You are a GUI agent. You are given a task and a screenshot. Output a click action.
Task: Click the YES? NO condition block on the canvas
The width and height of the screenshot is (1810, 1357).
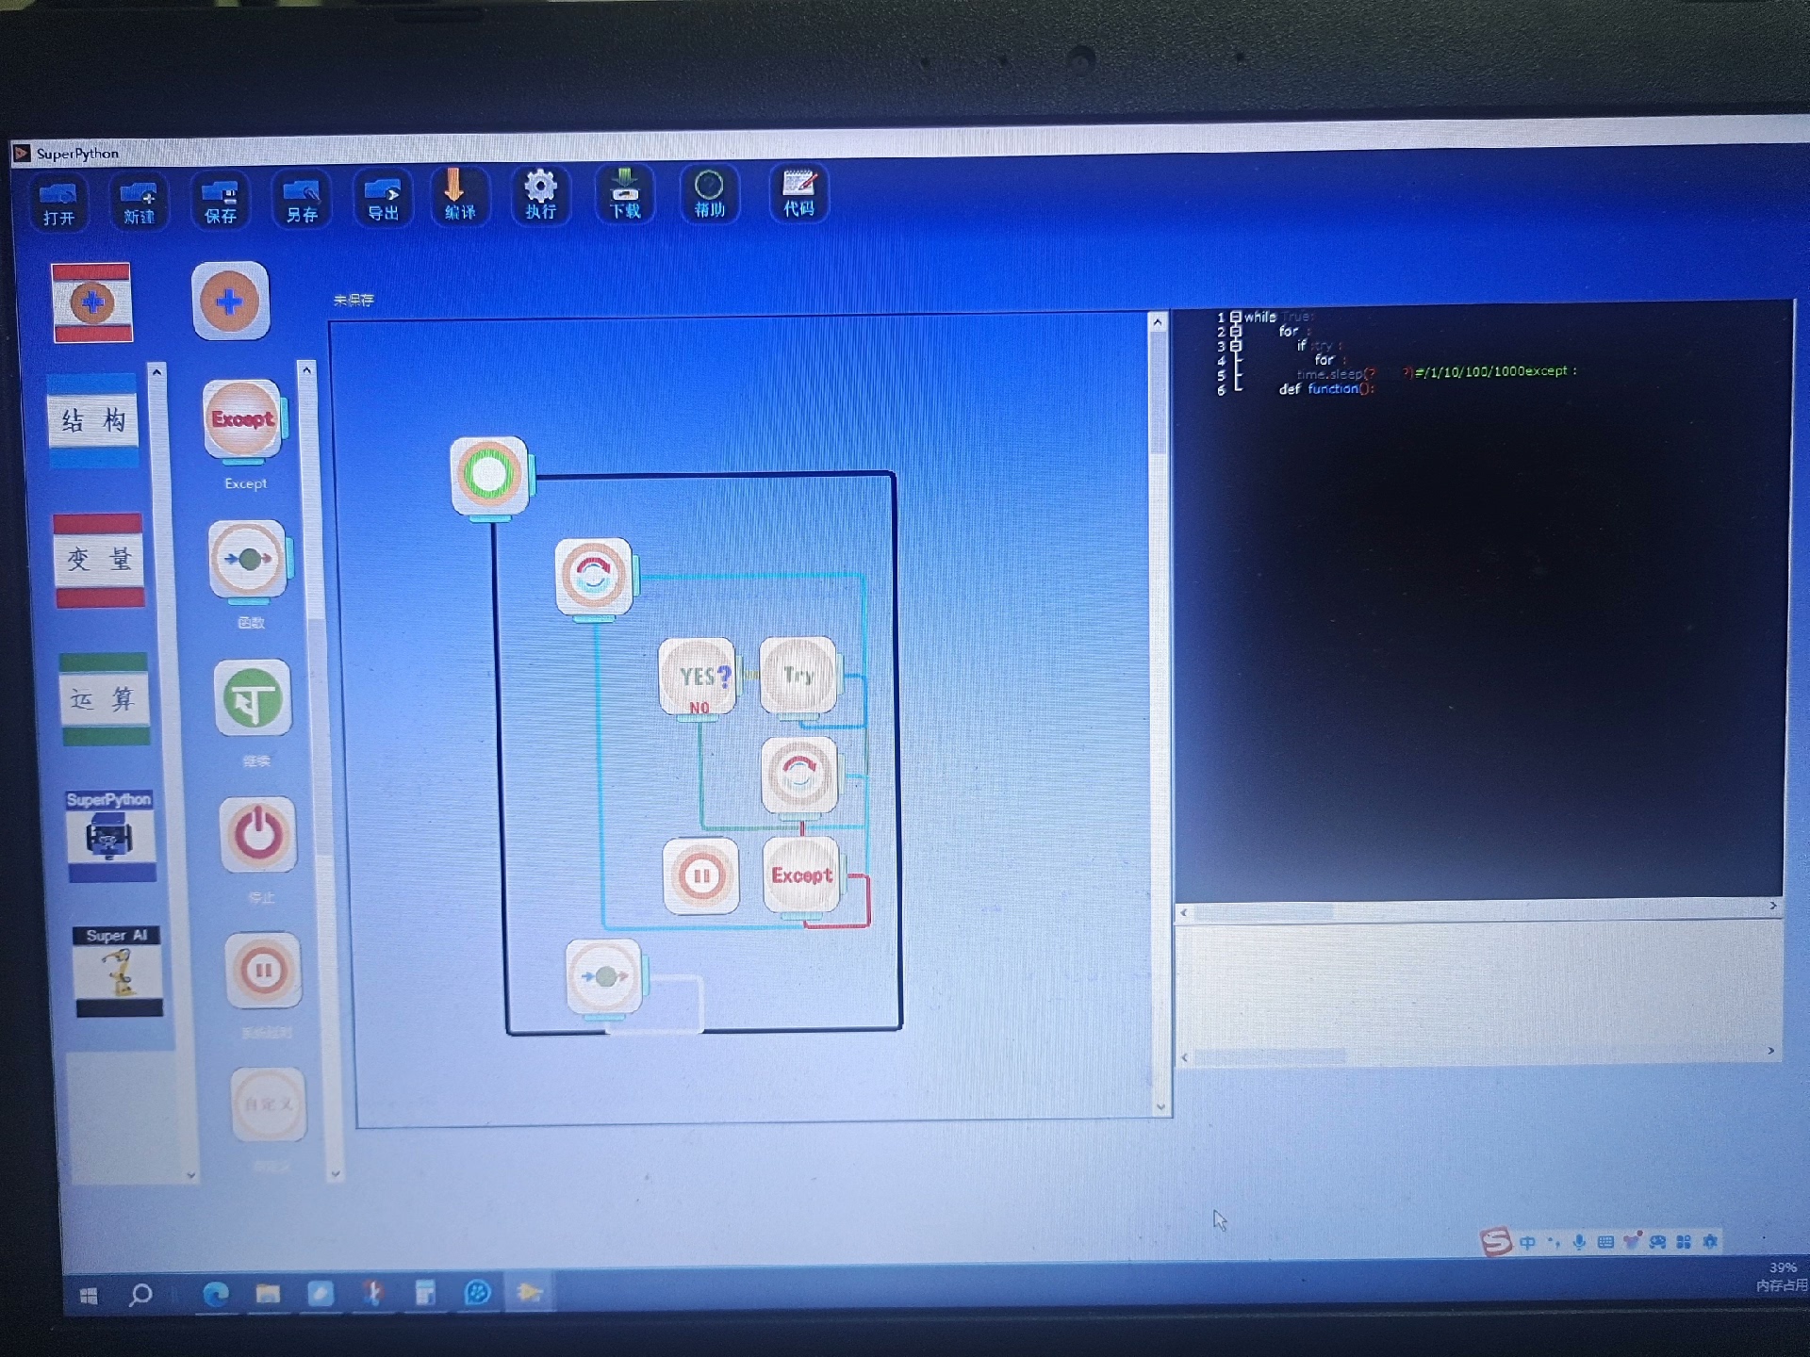point(698,678)
